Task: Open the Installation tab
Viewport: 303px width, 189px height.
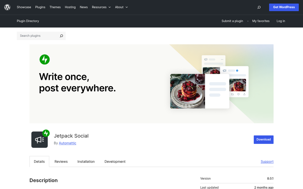Action: [x=86, y=162]
